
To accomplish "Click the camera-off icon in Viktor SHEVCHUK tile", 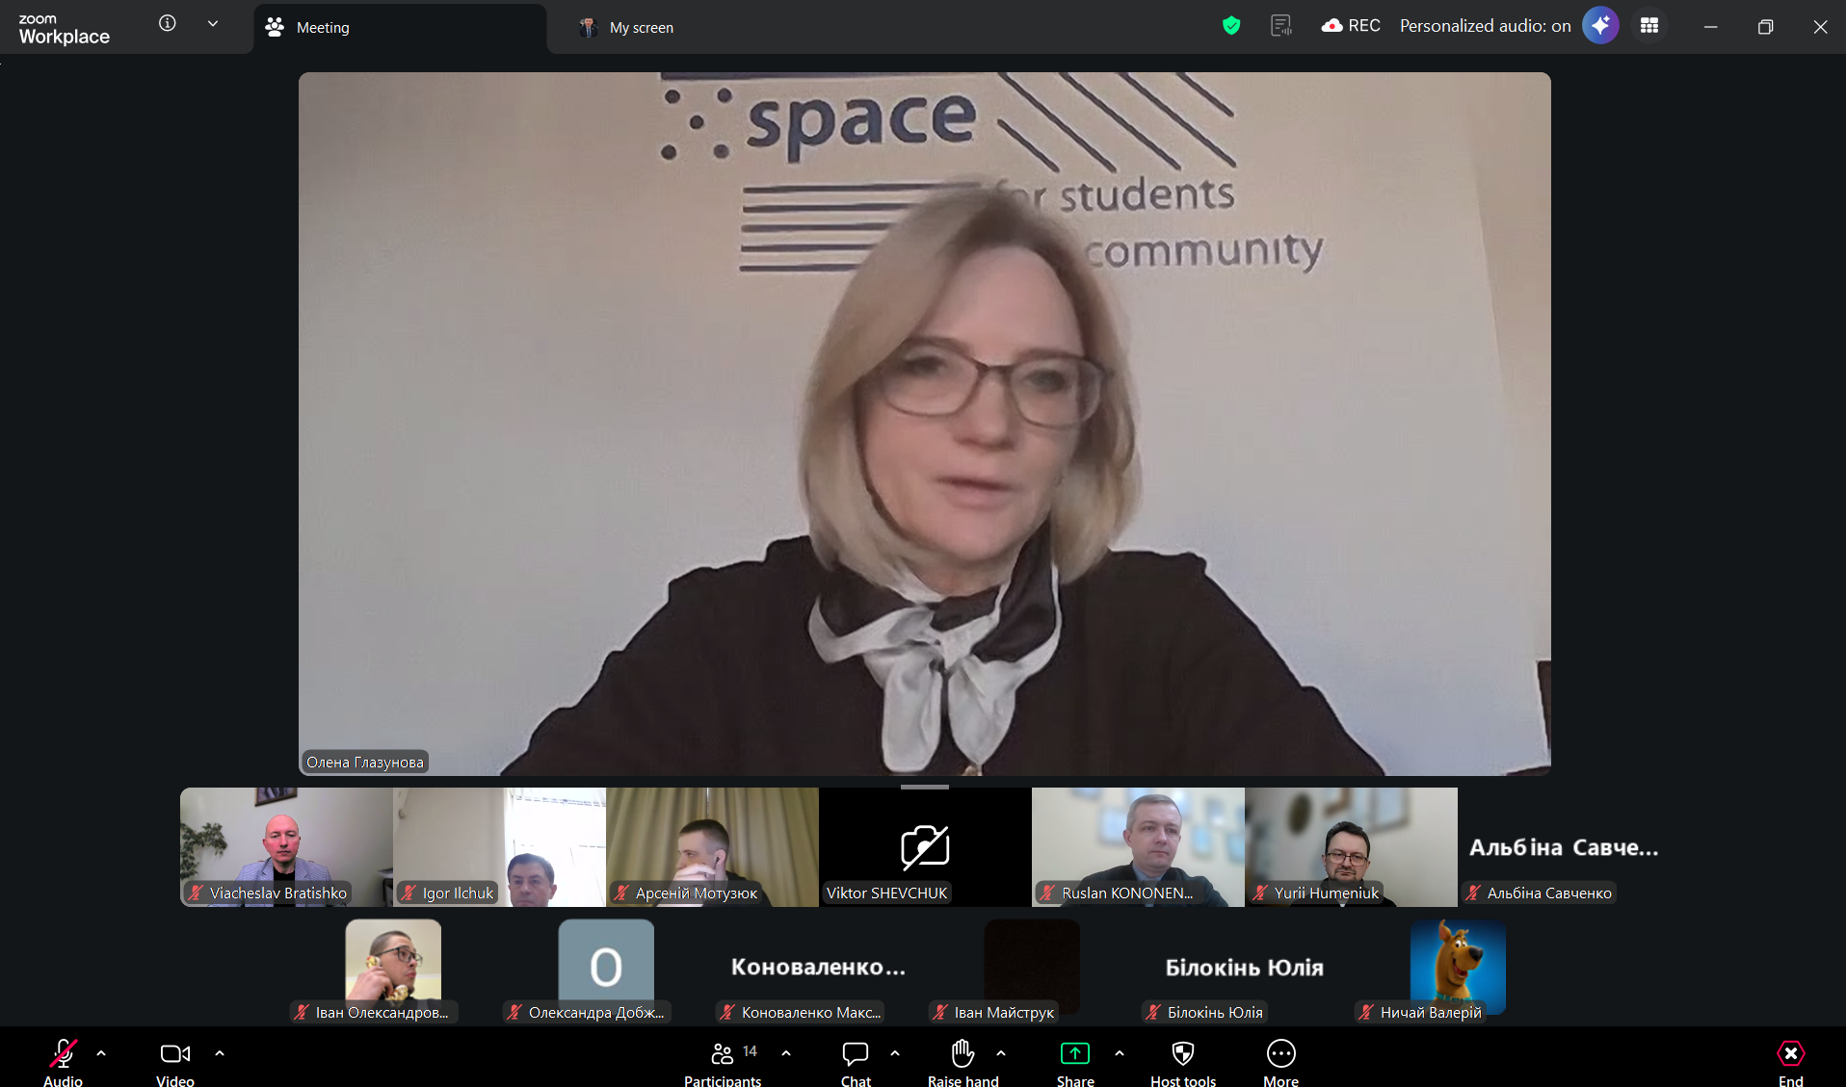I will coord(925,846).
